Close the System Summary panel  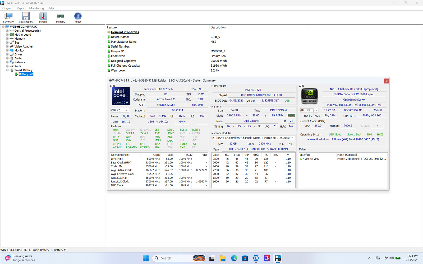(387, 81)
